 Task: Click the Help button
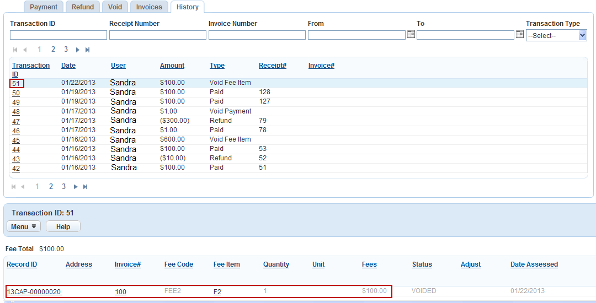tap(63, 226)
